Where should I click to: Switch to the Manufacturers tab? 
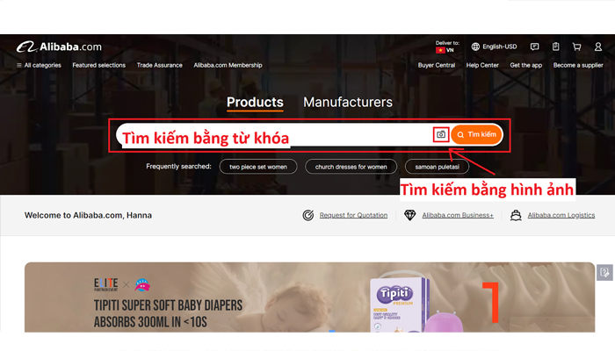pyautogui.click(x=348, y=103)
